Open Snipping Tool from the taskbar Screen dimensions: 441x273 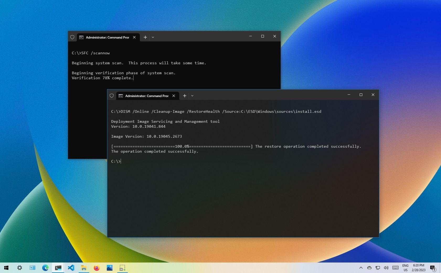click(x=122, y=268)
